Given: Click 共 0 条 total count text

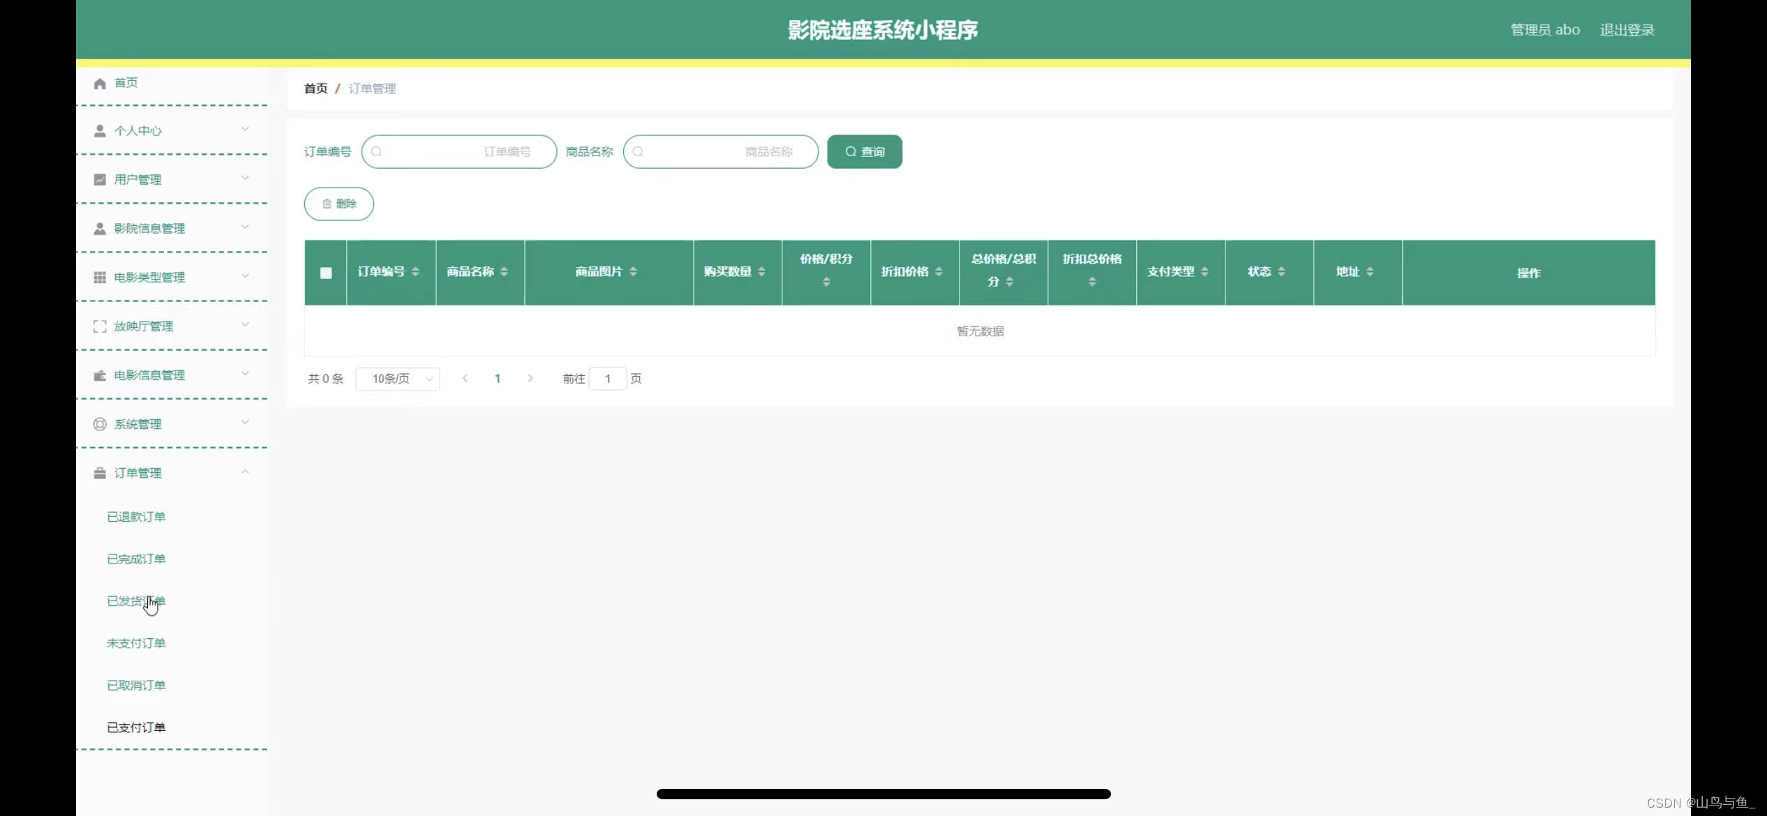Looking at the screenshot, I should coord(326,379).
